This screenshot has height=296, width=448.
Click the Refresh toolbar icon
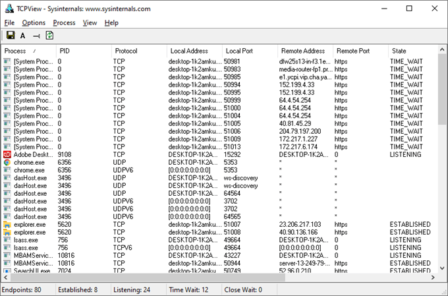49,36
